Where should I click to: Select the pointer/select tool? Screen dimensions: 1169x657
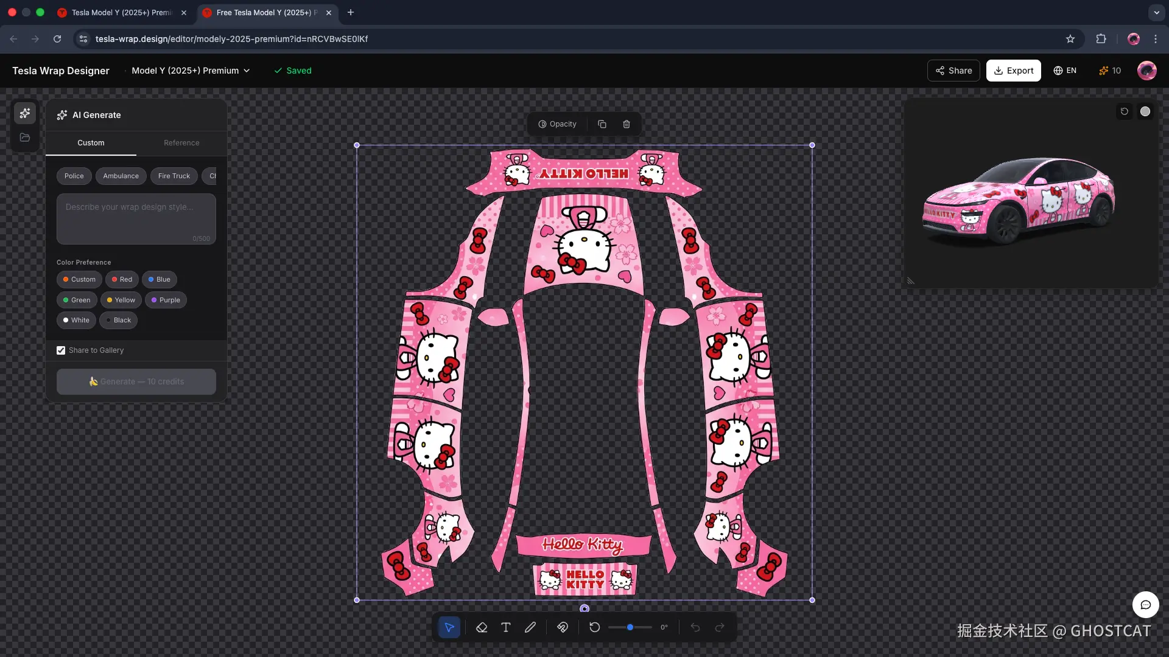449,627
